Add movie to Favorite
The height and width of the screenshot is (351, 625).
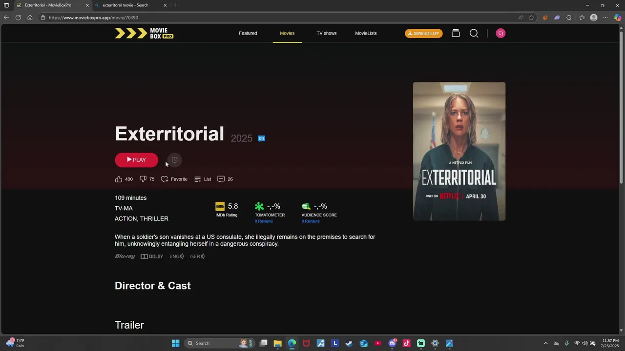pos(174,179)
